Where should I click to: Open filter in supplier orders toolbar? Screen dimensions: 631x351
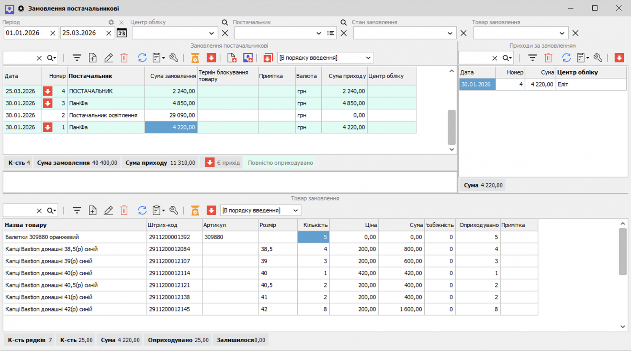(77, 58)
